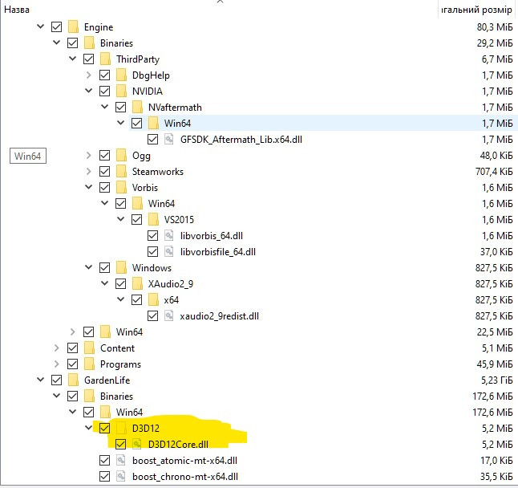Viewport: 518px width, 488px height.
Task: Collapse the D3D12 folder
Action: (88, 427)
